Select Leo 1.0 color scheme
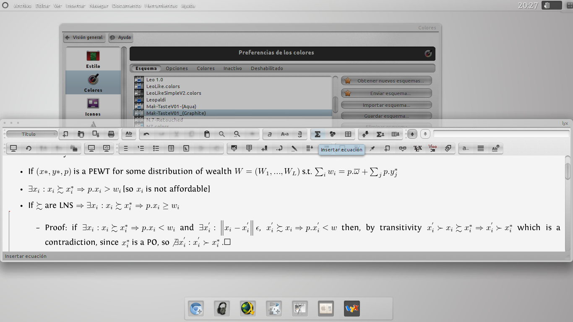This screenshot has height=322, width=573. pos(233,80)
